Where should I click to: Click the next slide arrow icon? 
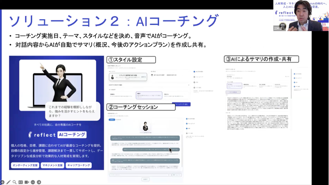pyautogui.click(x=39, y=182)
